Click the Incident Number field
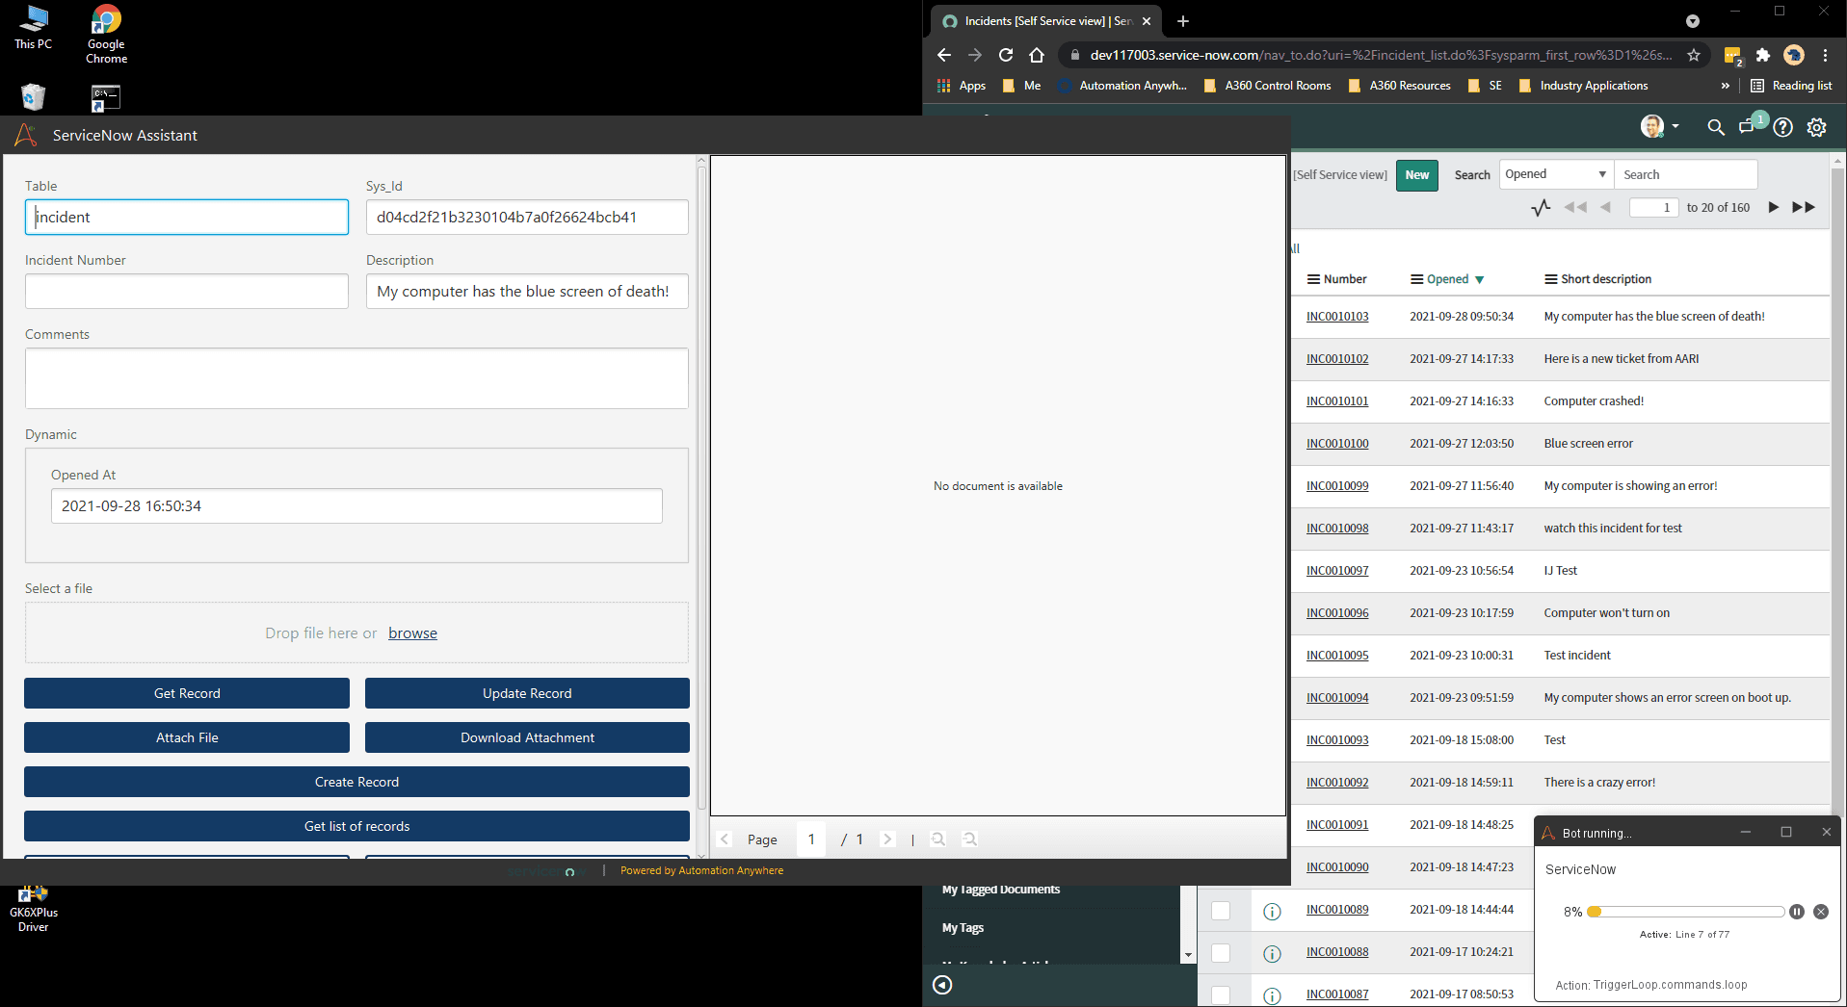 pyautogui.click(x=187, y=291)
